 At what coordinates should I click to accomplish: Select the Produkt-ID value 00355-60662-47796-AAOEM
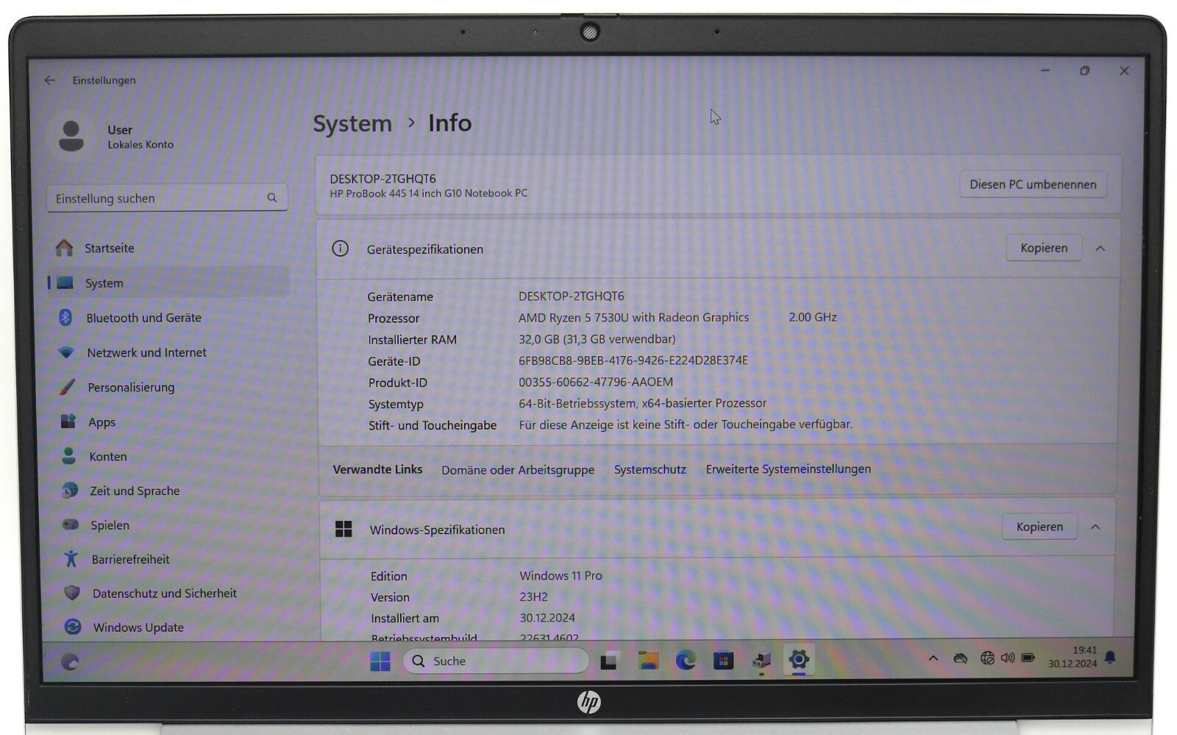pyautogui.click(x=595, y=382)
